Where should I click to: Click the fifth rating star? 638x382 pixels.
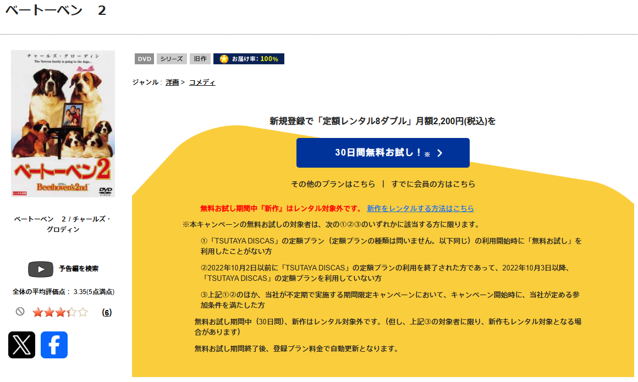83,312
